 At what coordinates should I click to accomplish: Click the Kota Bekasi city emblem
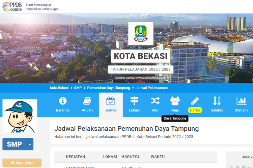point(141,34)
